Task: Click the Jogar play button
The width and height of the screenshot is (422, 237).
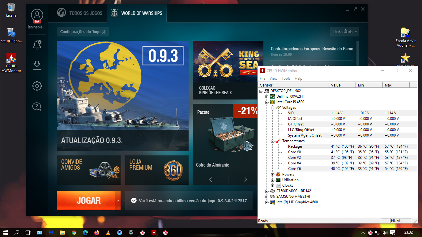Action: pyautogui.click(x=86, y=200)
